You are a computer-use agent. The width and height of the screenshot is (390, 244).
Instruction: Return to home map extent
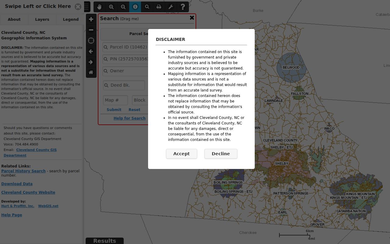coord(91,72)
